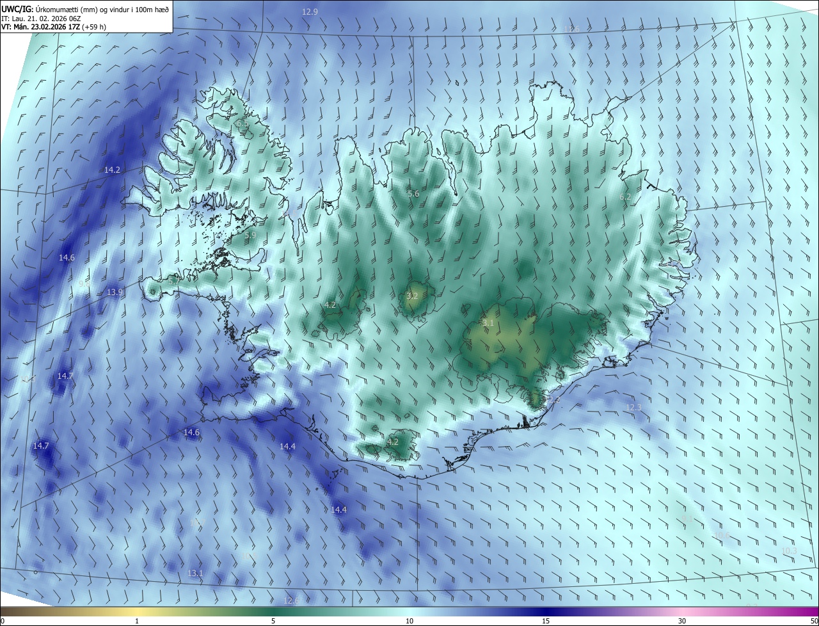This screenshot has height=626, width=819.
Task: Click the 0 tick on the color scale
Action: pos(3,621)
